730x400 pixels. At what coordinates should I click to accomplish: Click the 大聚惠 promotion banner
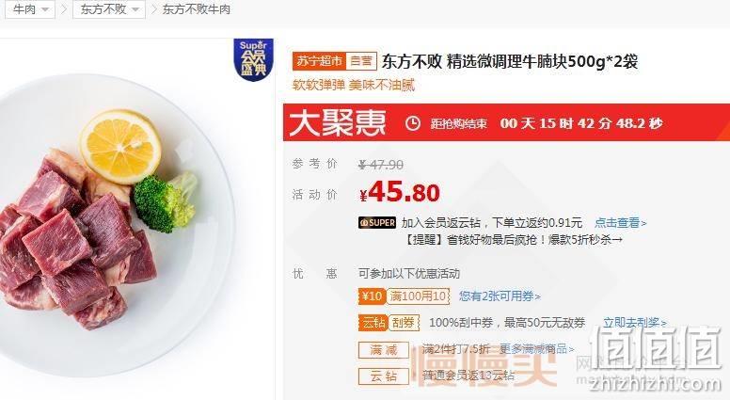point(506,122)
